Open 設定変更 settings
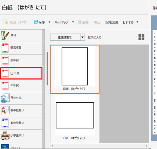157x149 pixels. [112, 22]
